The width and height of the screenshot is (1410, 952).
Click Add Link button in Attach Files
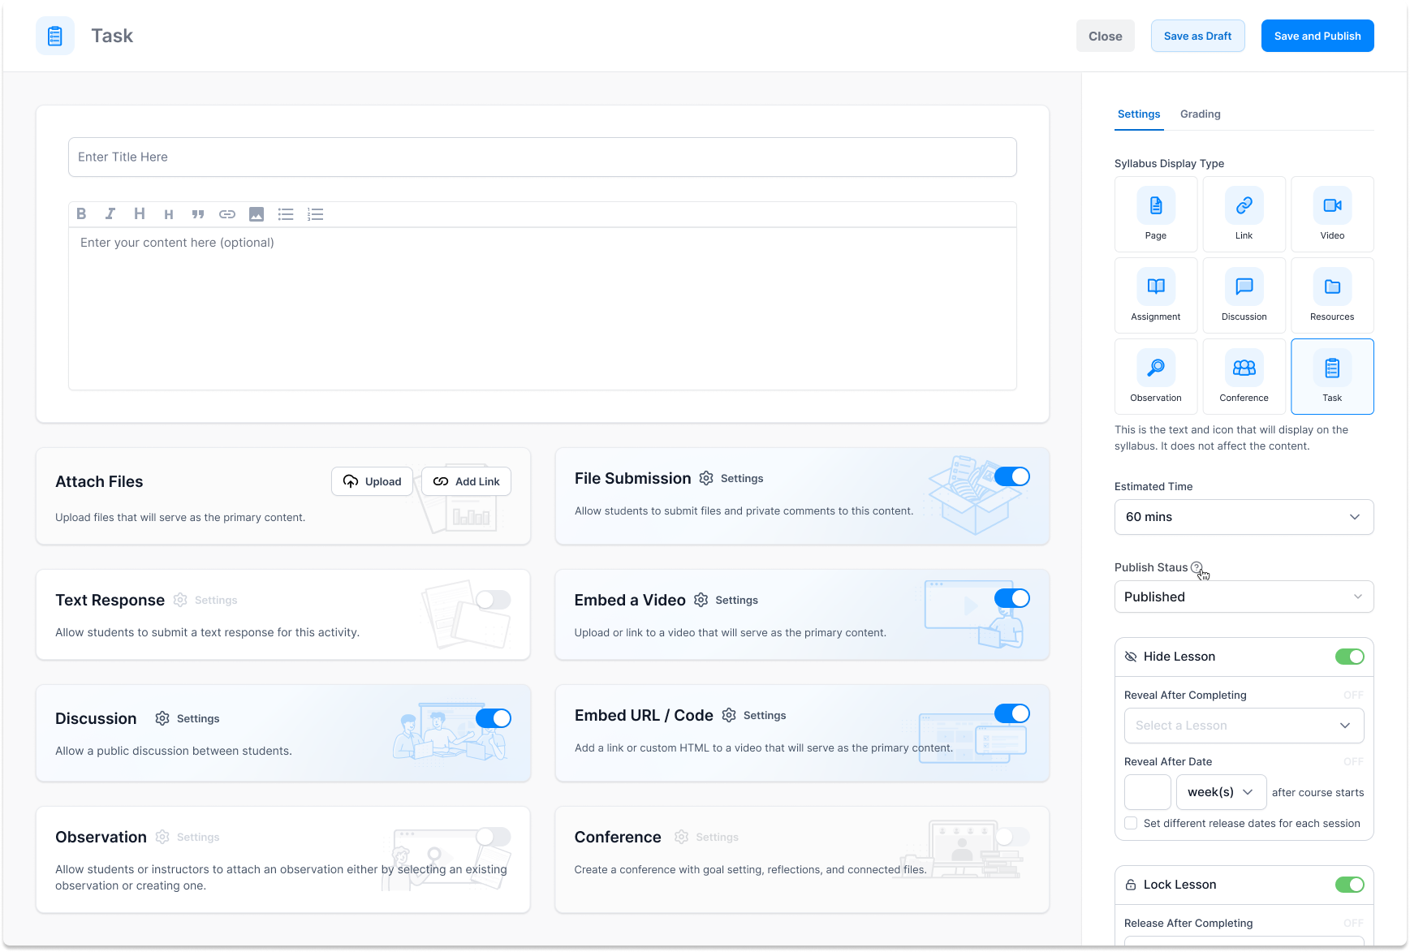[x=466, y=482]
